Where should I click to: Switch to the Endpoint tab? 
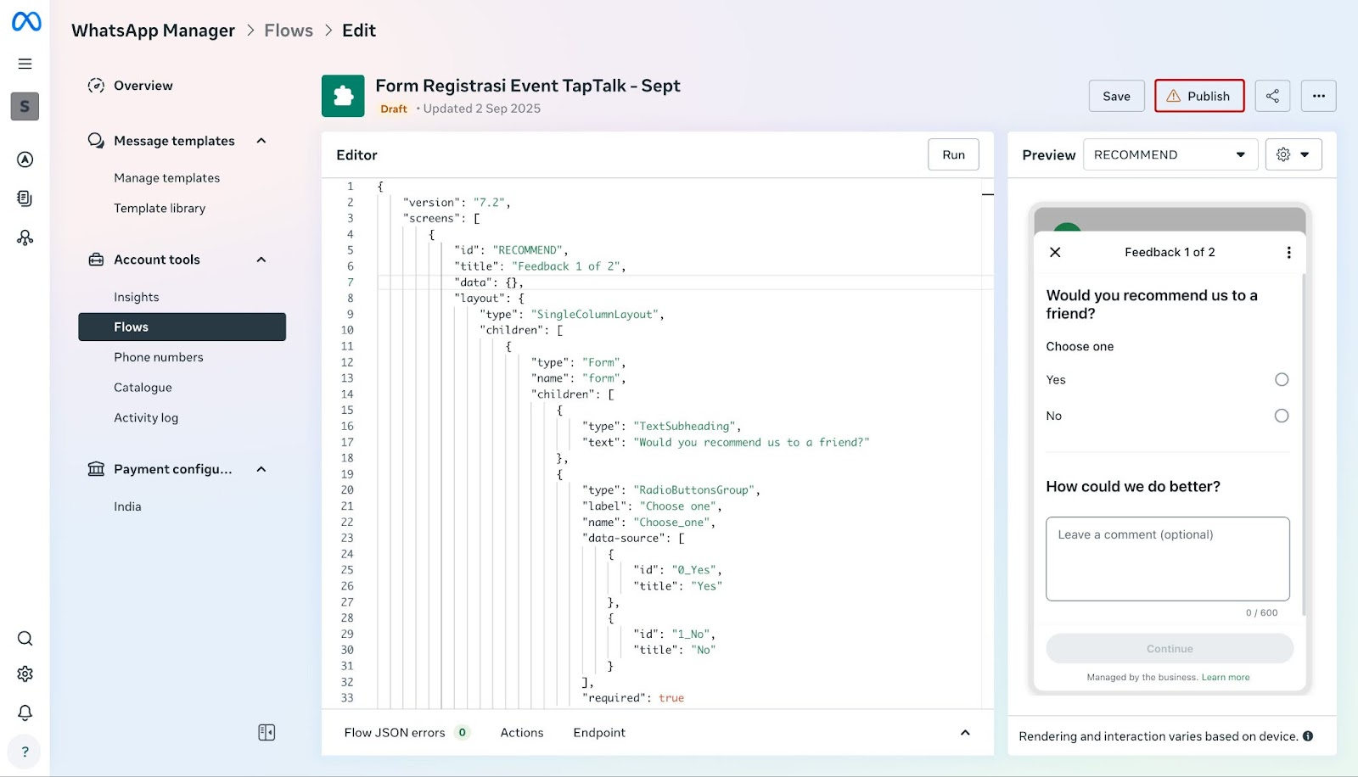(599, 733)
